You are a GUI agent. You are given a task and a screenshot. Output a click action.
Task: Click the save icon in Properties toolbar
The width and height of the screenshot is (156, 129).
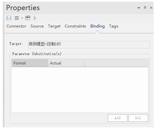9,18
